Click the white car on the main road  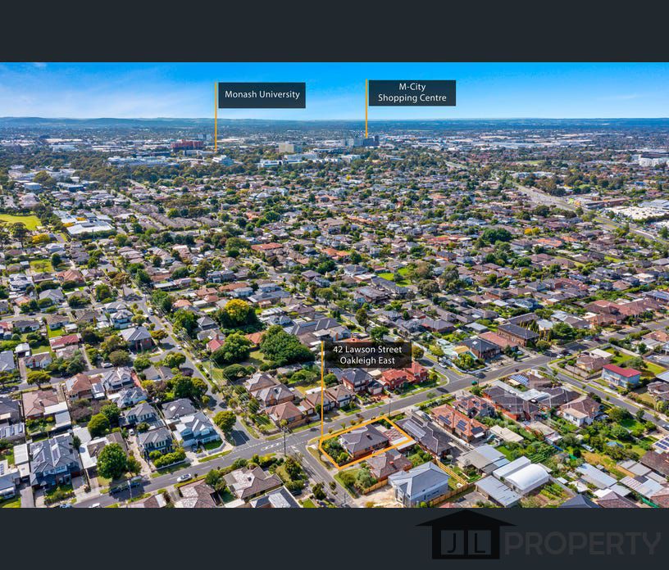184,477
